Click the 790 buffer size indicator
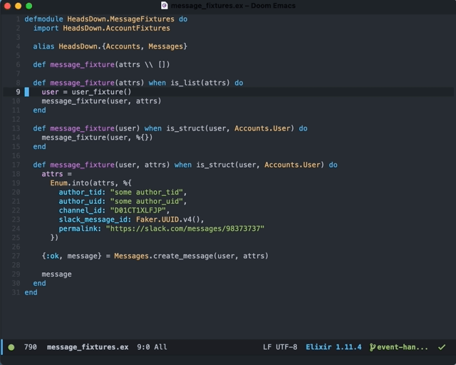456x365 pixels. (31, 347)
